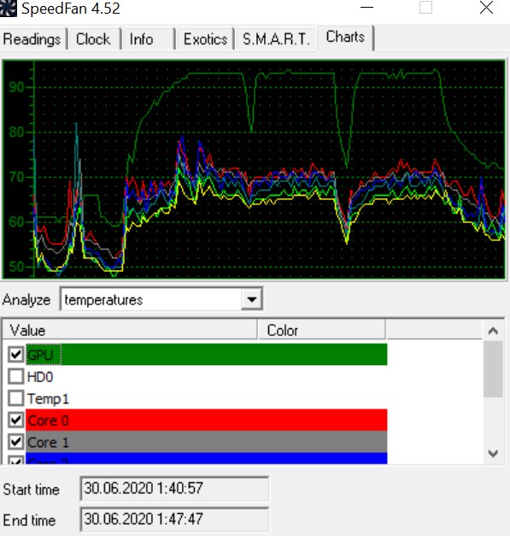Image resolution: width=510 pixels, height=536 pixels.
Task: Click the Value column header
Action: click(130, 330)
